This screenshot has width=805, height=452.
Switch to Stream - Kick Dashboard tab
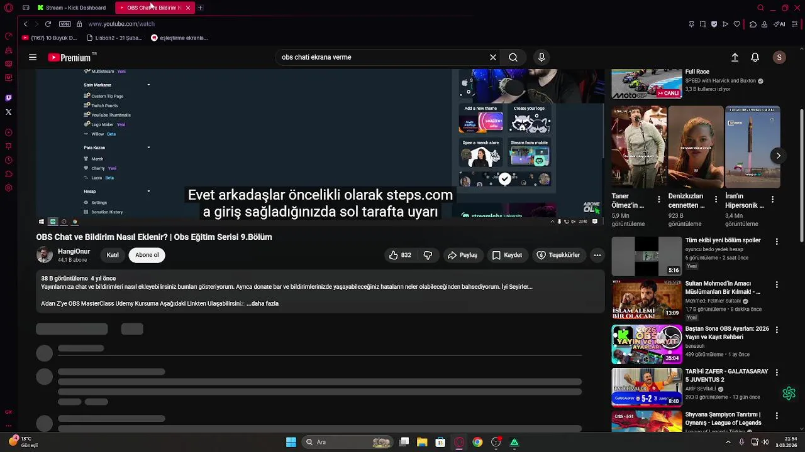[x=71, y=8]
